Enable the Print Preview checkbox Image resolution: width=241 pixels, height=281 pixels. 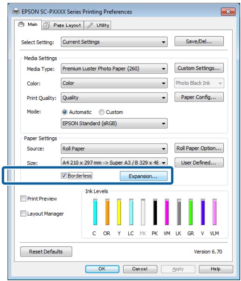(23, 198)
